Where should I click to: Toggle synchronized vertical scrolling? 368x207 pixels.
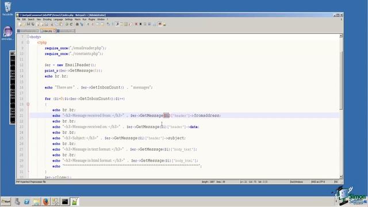click(98, 24)
